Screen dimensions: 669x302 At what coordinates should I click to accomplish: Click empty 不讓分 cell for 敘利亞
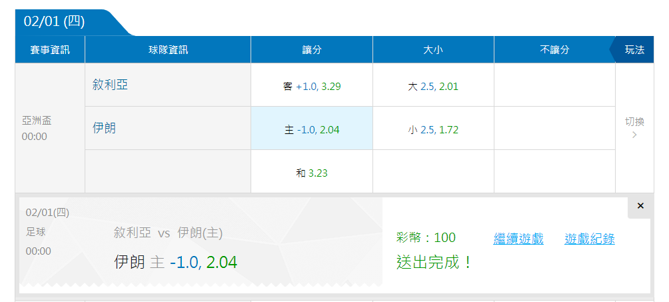pyautogui.click(x=554, y=85)
